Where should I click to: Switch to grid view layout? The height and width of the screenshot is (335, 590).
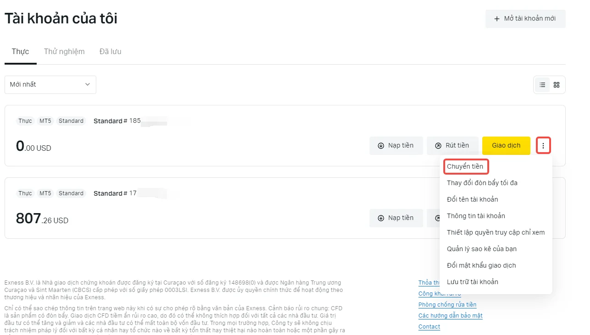click(x=557, y=85)
